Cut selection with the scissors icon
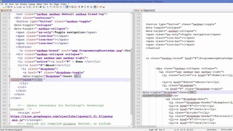This screenshot has width=233, height=131. (x=24, y=7)
